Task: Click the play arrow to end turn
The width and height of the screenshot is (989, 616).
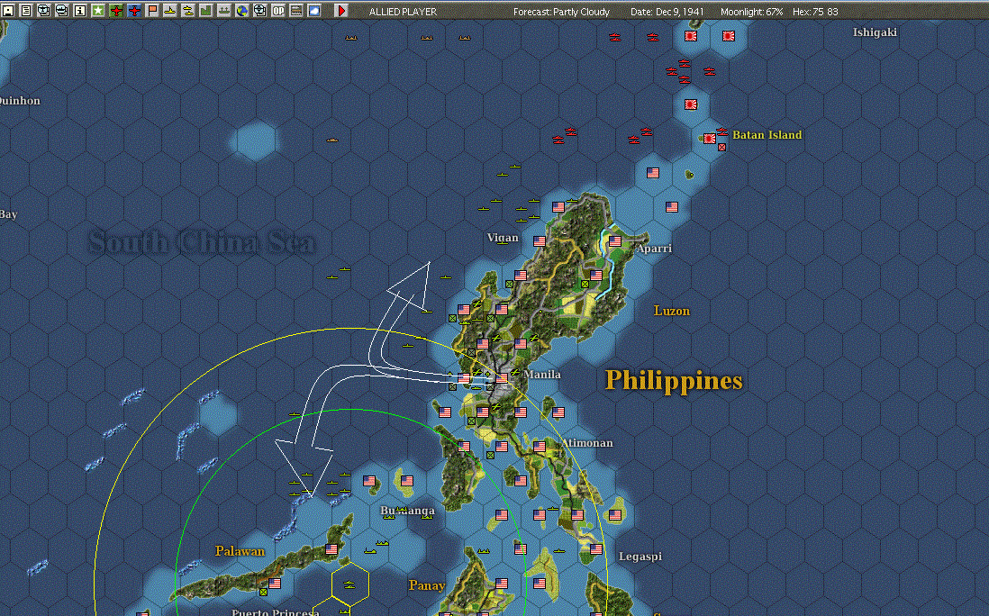Action: (341, 11)
